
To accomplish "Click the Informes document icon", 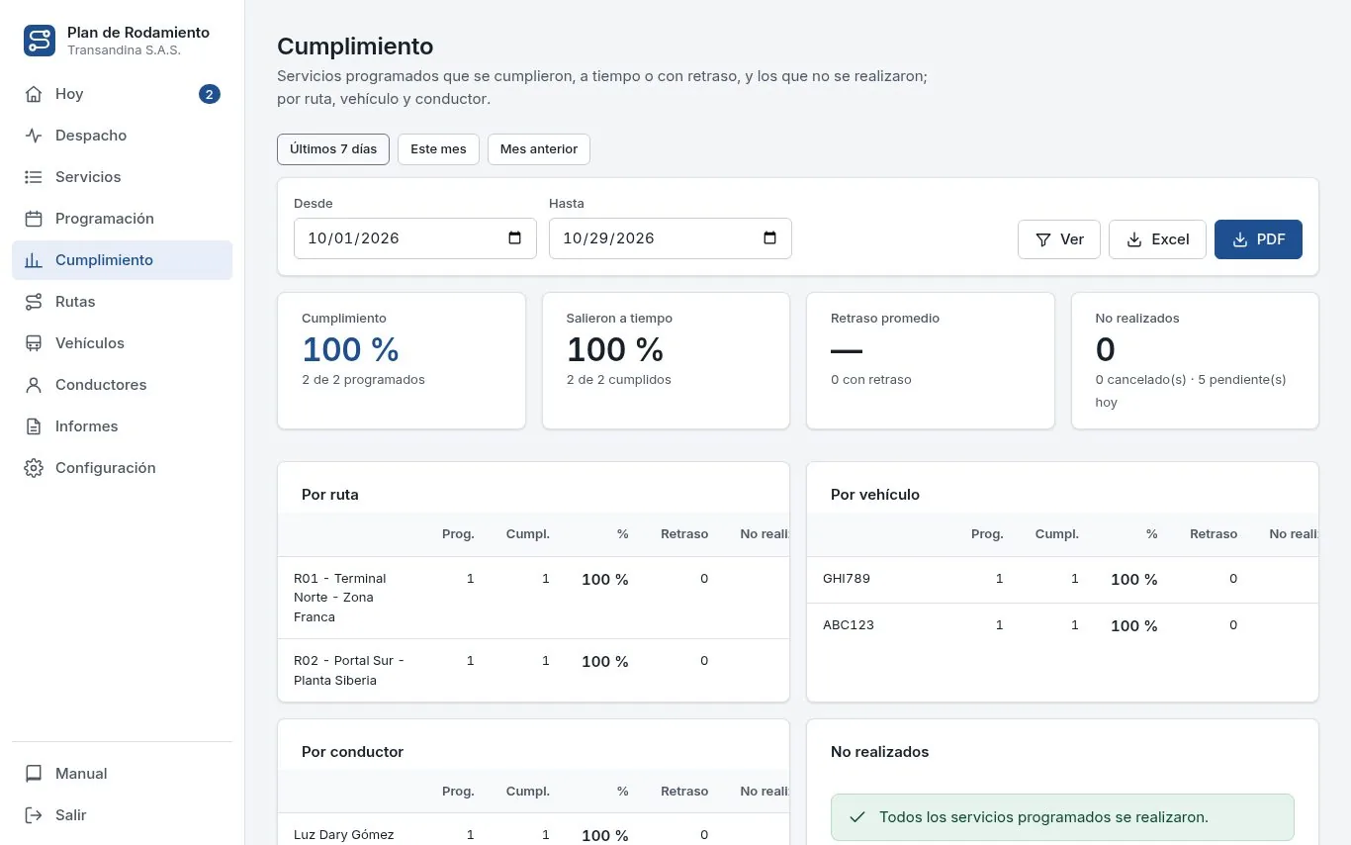I will 34,426.
